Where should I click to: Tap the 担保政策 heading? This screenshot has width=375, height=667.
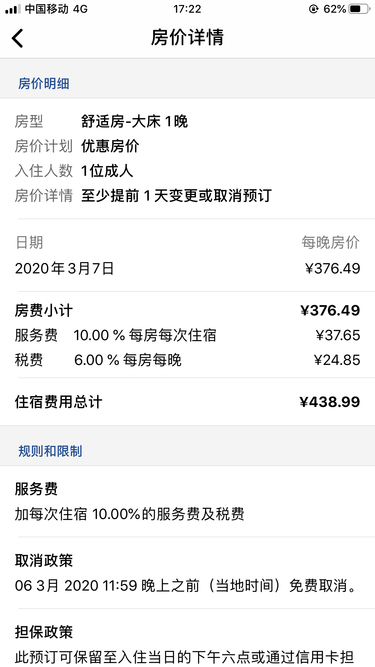point(44,632)
